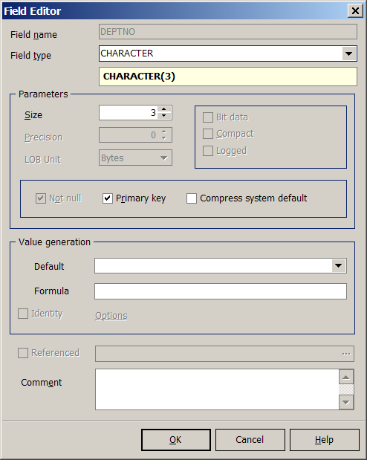The image size is (367, 460).
Task: Uncheck the Primary key checkbox
Action: point(108,198)
